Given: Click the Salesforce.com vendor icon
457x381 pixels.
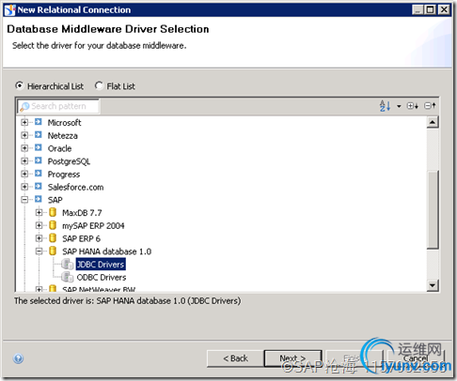Looking at the screenshot, I should (x=39, y=186).
